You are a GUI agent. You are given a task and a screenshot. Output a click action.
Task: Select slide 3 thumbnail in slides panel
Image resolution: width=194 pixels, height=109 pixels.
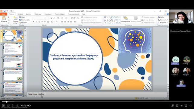pyautogui.click(x=13, y=62)
